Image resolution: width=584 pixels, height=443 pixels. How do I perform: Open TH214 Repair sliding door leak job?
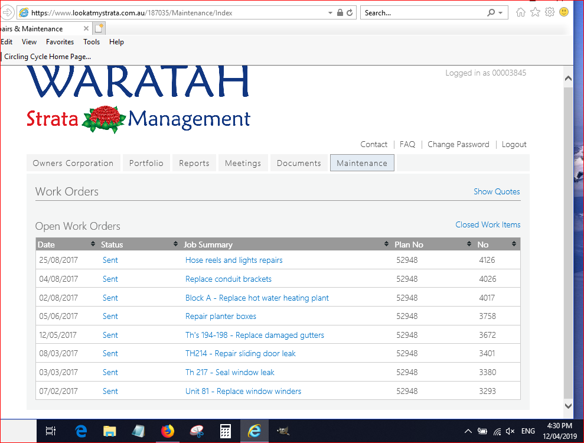[240, 354]
